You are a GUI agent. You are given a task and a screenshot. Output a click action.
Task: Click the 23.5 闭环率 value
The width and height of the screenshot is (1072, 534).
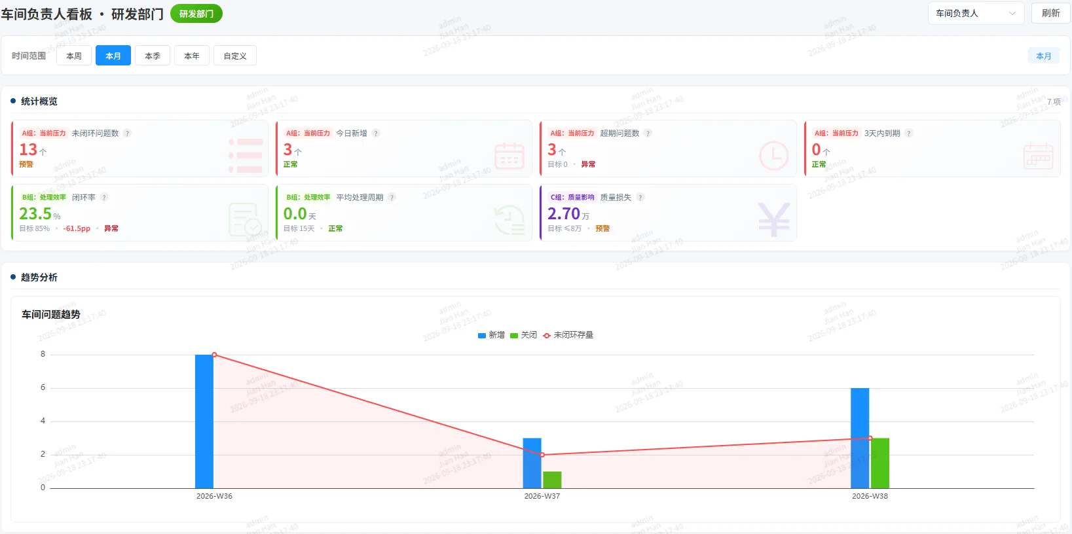[35, 214]
